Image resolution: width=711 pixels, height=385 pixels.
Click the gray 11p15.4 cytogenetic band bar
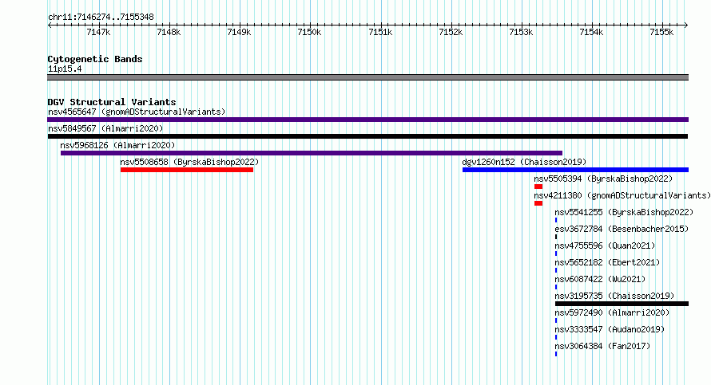[x=367, y=77]
